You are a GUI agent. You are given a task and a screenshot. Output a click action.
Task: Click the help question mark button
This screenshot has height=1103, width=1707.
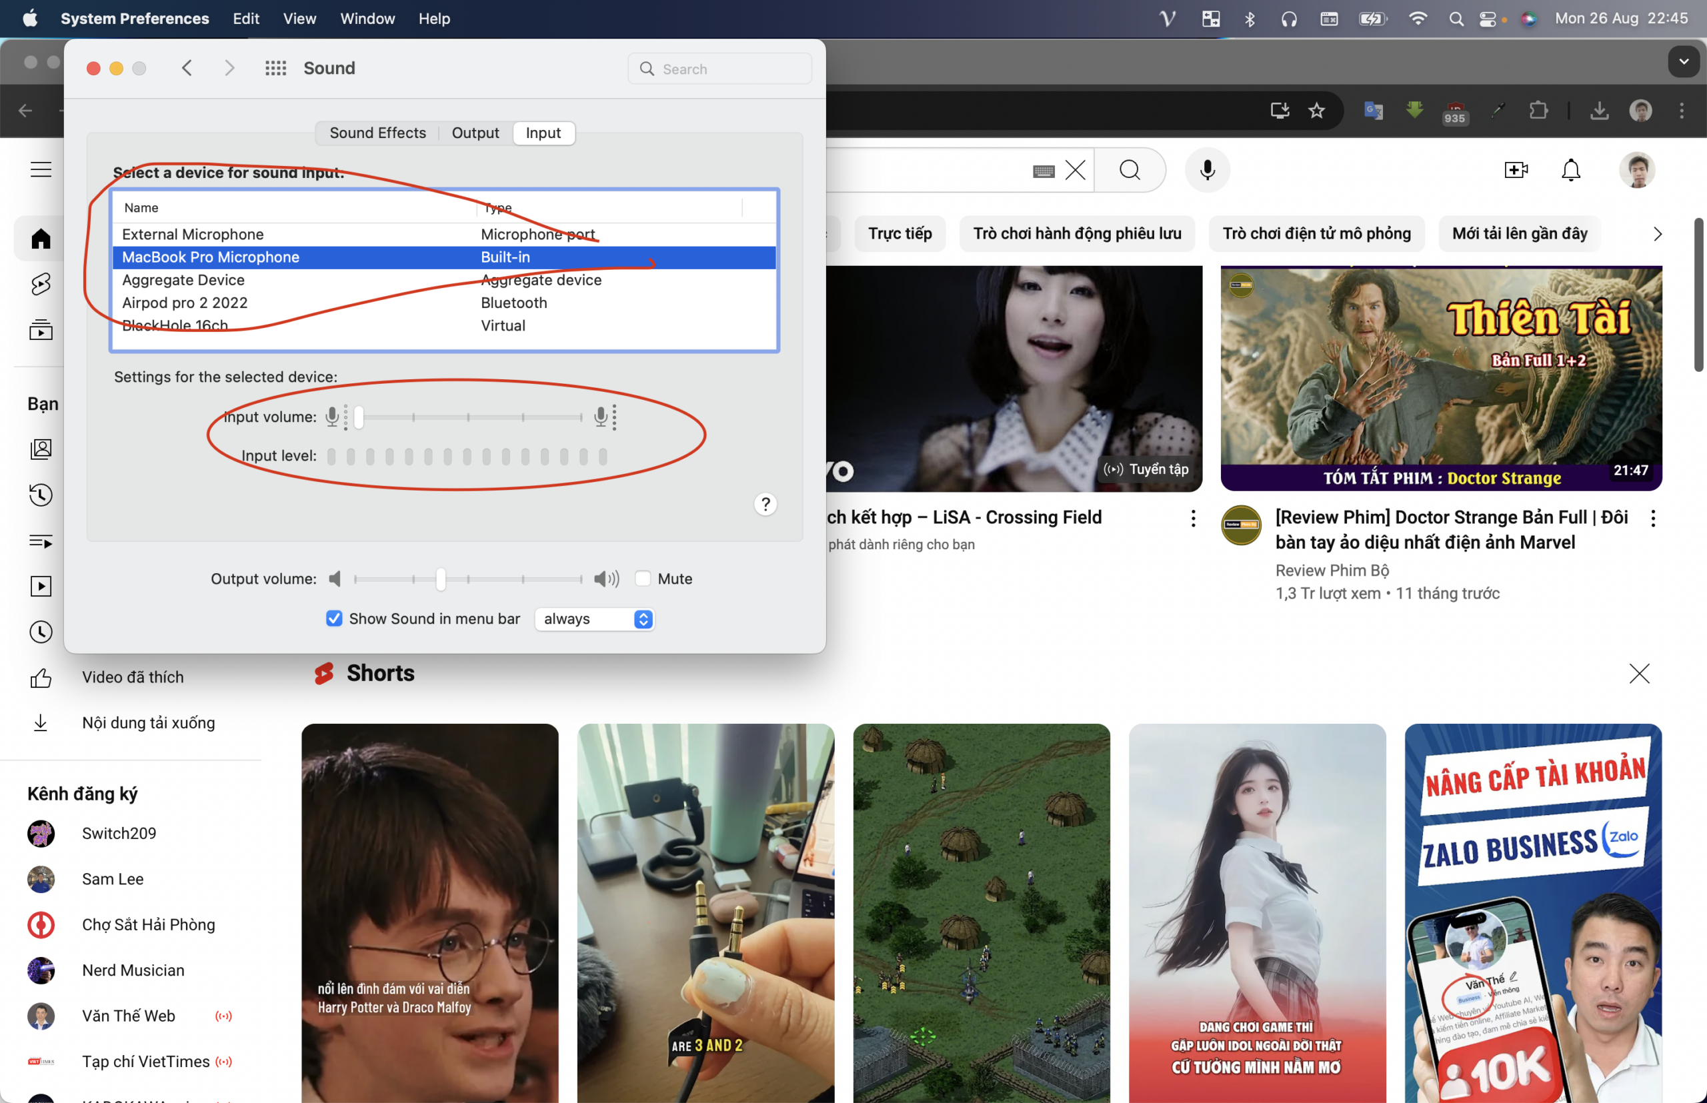(x=765, y=504)
